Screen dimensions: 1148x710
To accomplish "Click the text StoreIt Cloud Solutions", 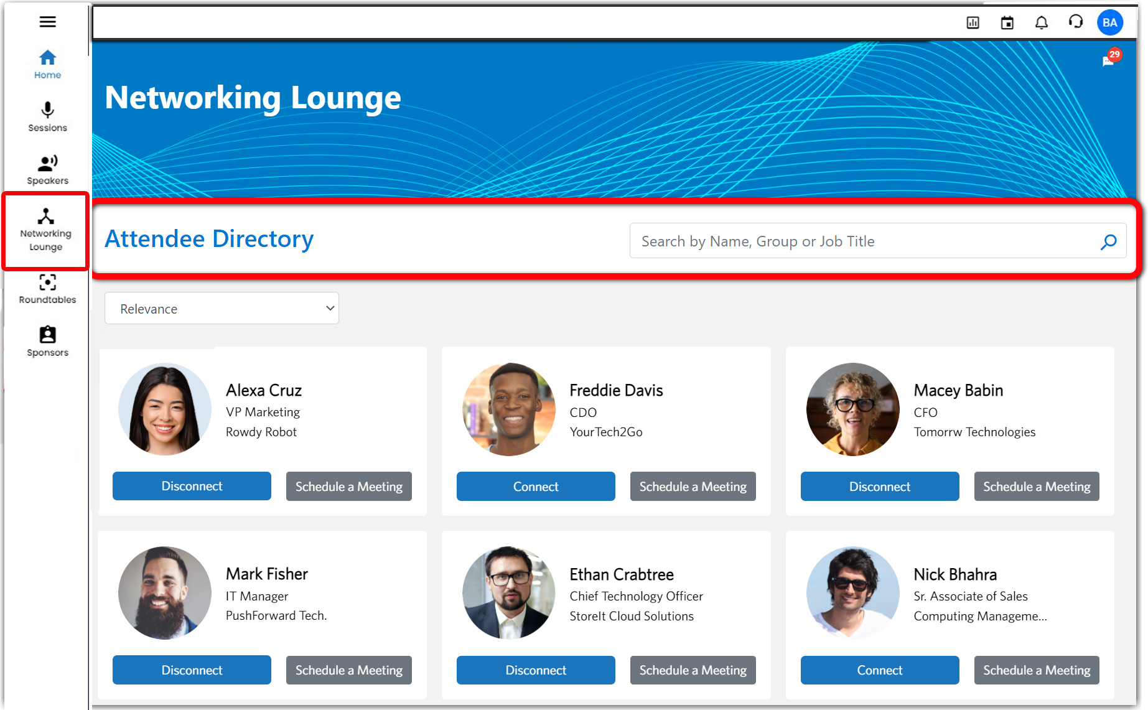I will tap(632, 615).
